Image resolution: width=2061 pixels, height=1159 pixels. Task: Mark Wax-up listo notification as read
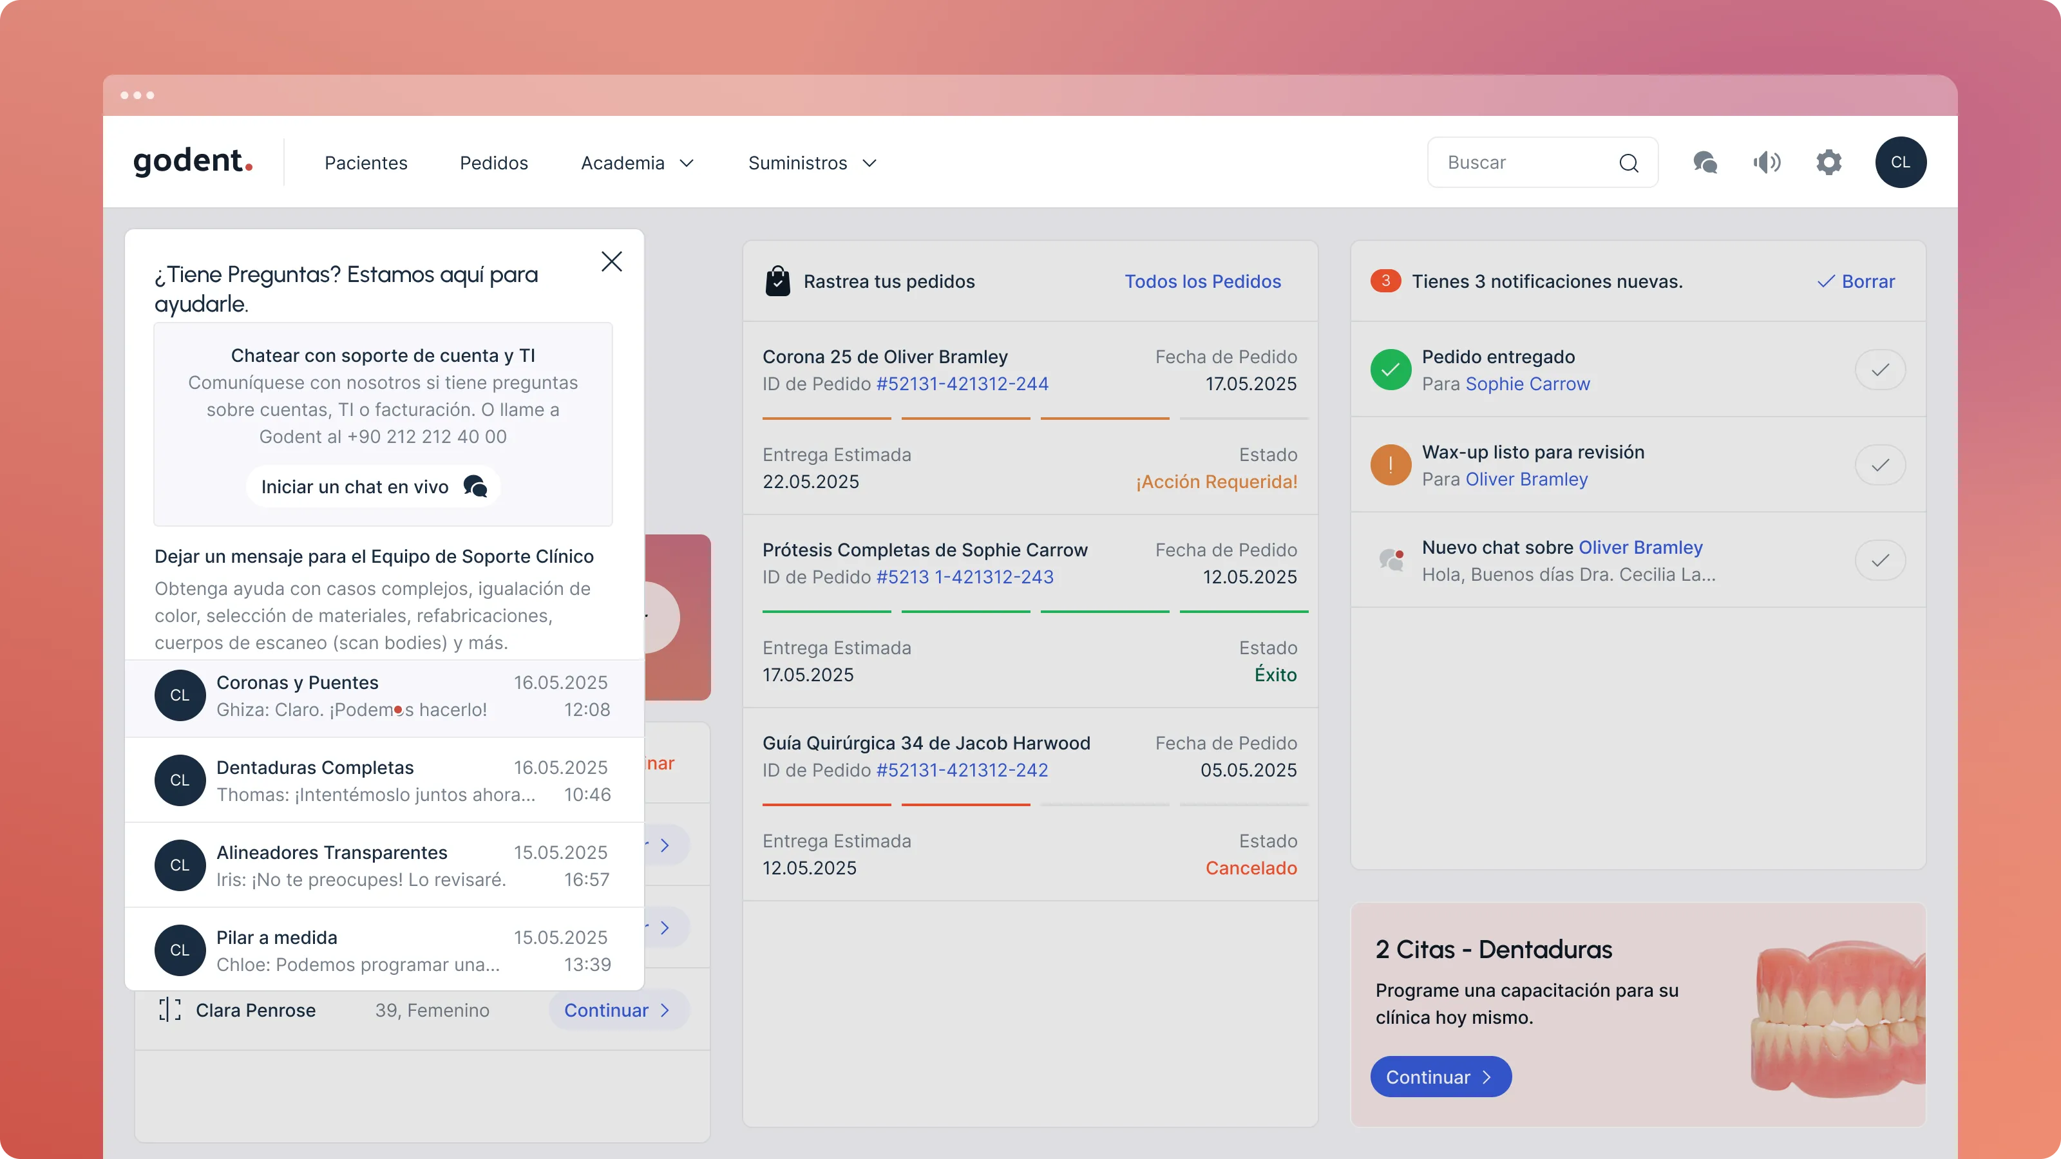(x=1879, y=465)
